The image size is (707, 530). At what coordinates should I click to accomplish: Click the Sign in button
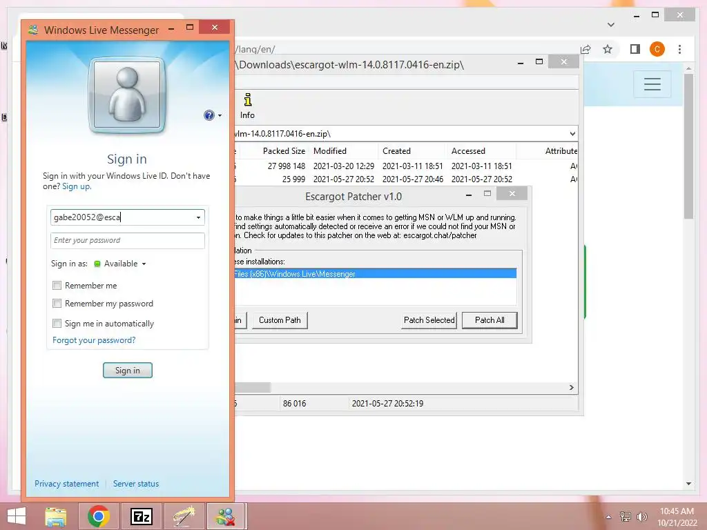tap(128, 371)
